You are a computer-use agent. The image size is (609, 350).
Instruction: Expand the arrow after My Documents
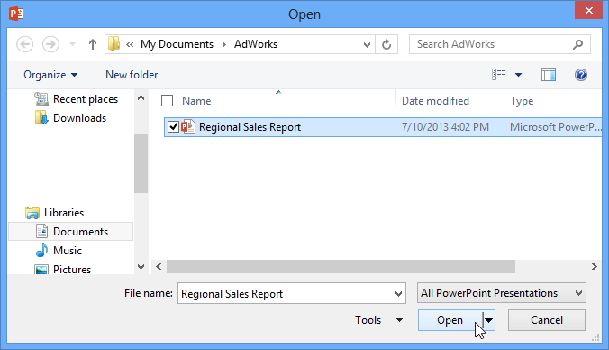224,45
